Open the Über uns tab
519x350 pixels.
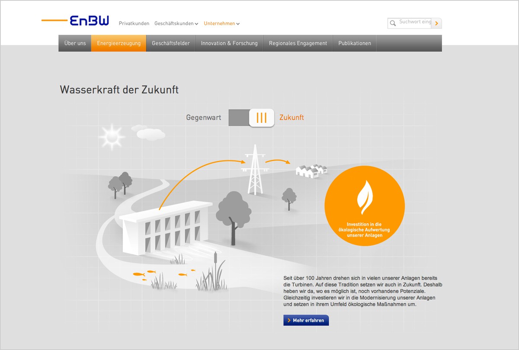pos(75,43)
